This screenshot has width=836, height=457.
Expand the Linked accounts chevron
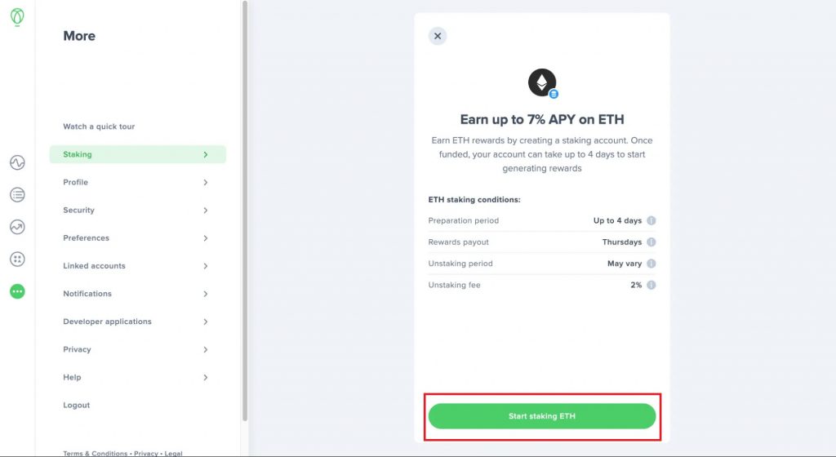(205, 266)
